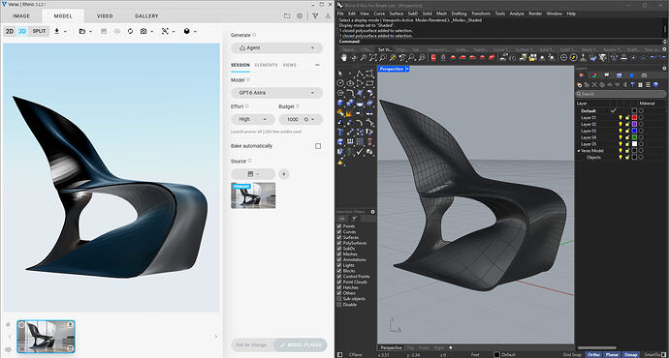Click the layer filter funnel icon
Image resolution: width=669 pixels, height=358 pixels.
coord(633,85)
